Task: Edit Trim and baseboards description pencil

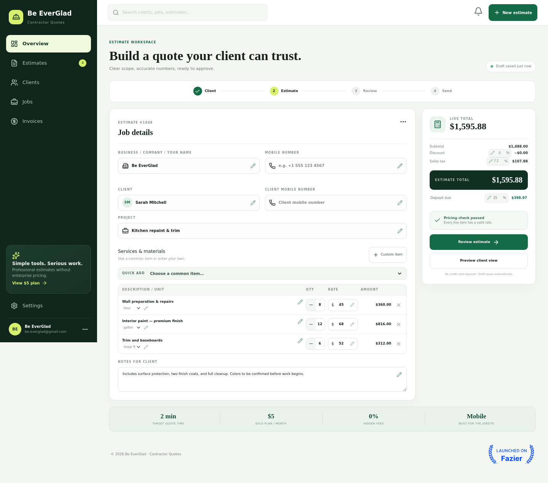Action: [x=300, y=341]
